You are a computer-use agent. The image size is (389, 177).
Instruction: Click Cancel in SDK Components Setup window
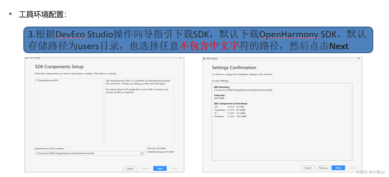(x=130, y=169)
